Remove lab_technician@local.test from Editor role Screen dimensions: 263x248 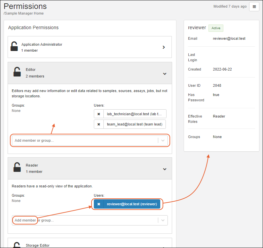point(98,114)
